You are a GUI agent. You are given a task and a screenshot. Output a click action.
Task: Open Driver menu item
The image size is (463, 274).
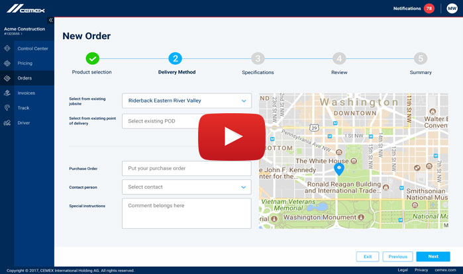(24, 122)
